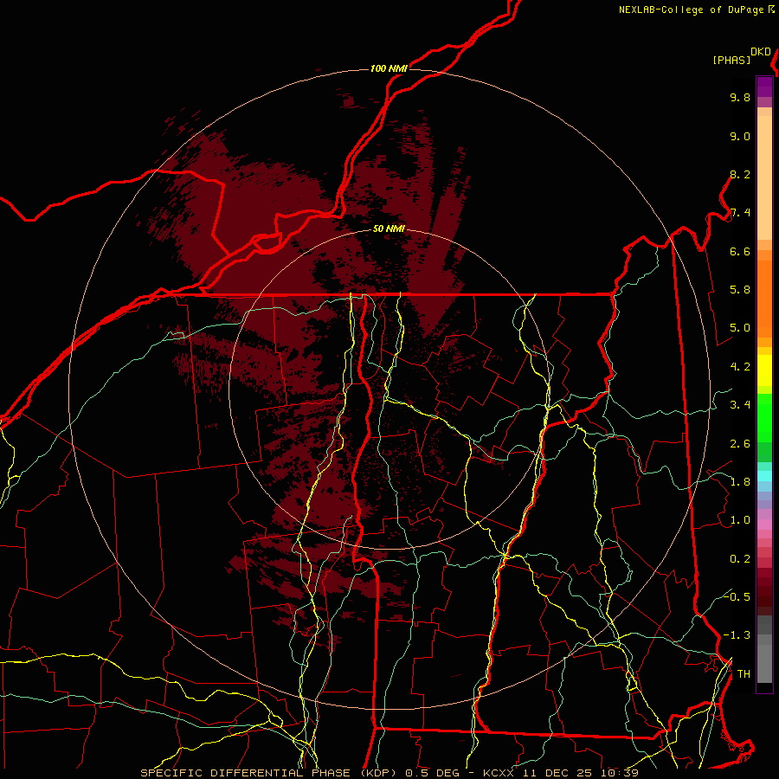Click the 1.0 value on color scale
The height and width of the screenshot is (779, 779).
(740, 521)
